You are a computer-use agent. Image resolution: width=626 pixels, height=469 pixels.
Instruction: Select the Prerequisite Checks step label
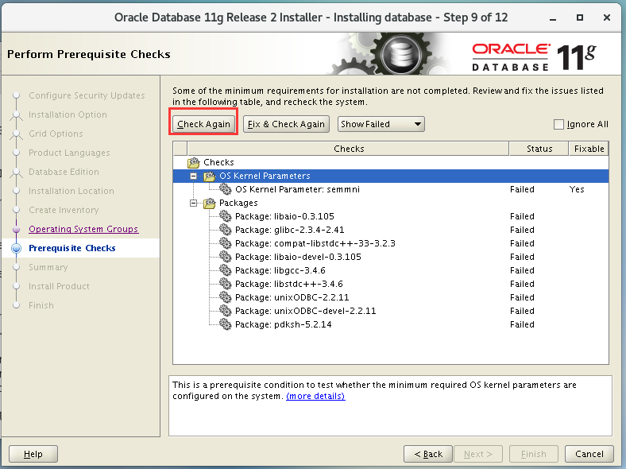tap(71, 248)
